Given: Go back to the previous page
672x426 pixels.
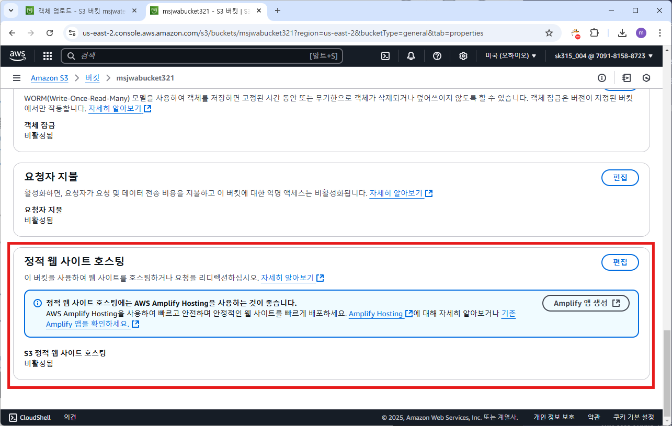Looking at the screenshot, I should click(x=13, y=33).
